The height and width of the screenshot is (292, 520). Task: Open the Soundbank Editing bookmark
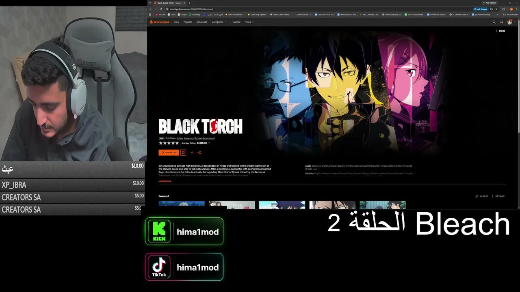point(481,15)
